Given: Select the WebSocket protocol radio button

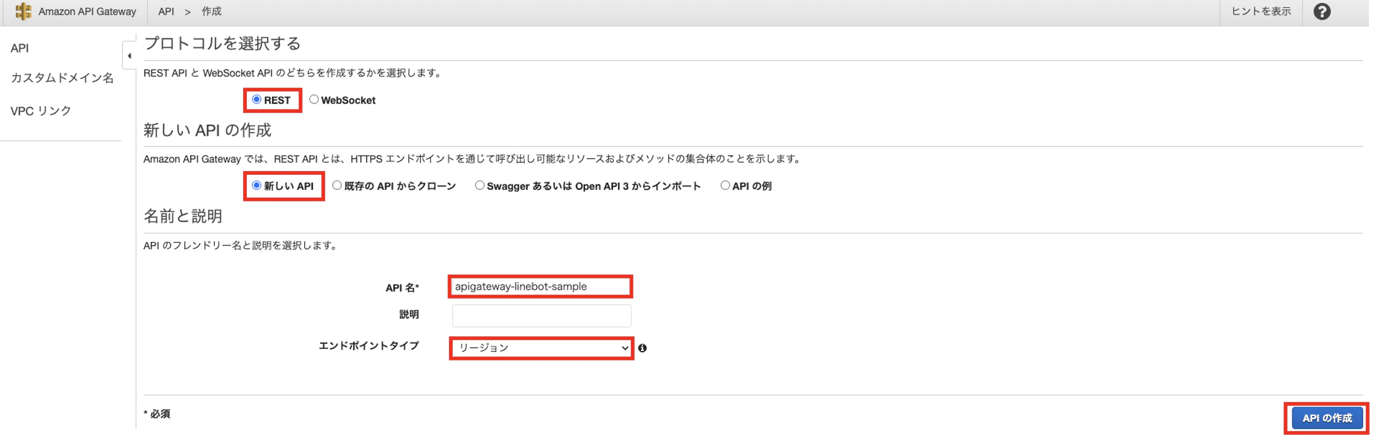Looking at the screenshot, I should pos(314,100).
